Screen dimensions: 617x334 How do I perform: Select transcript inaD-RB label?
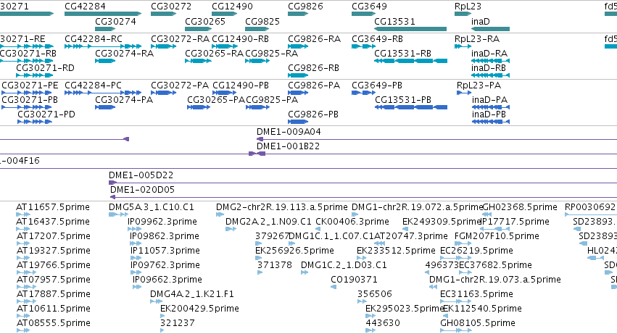point(489,68)
